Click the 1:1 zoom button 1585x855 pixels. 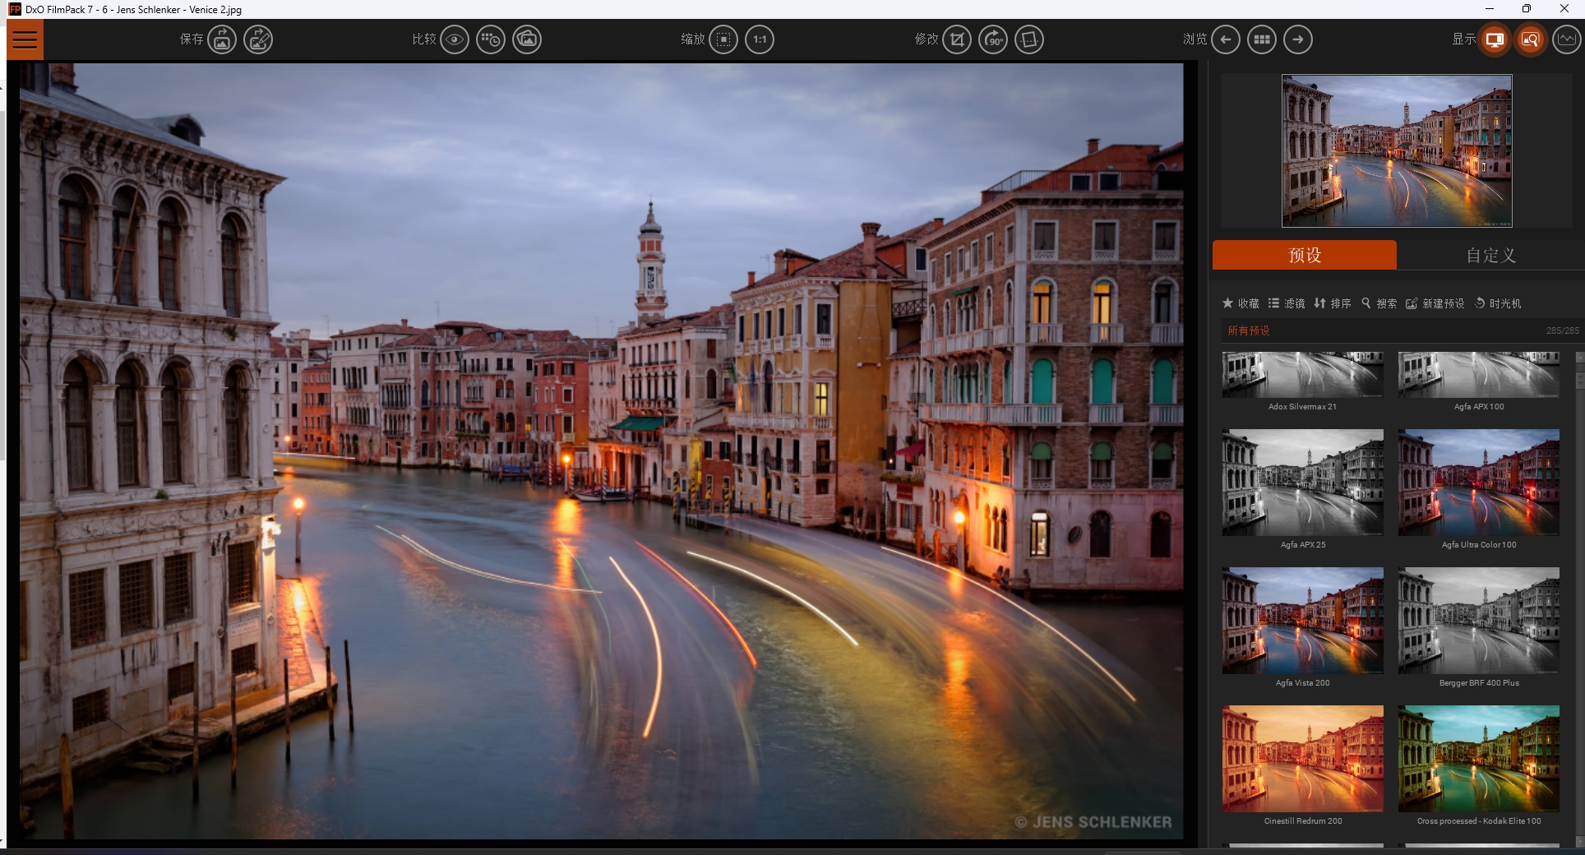(760, 39)
